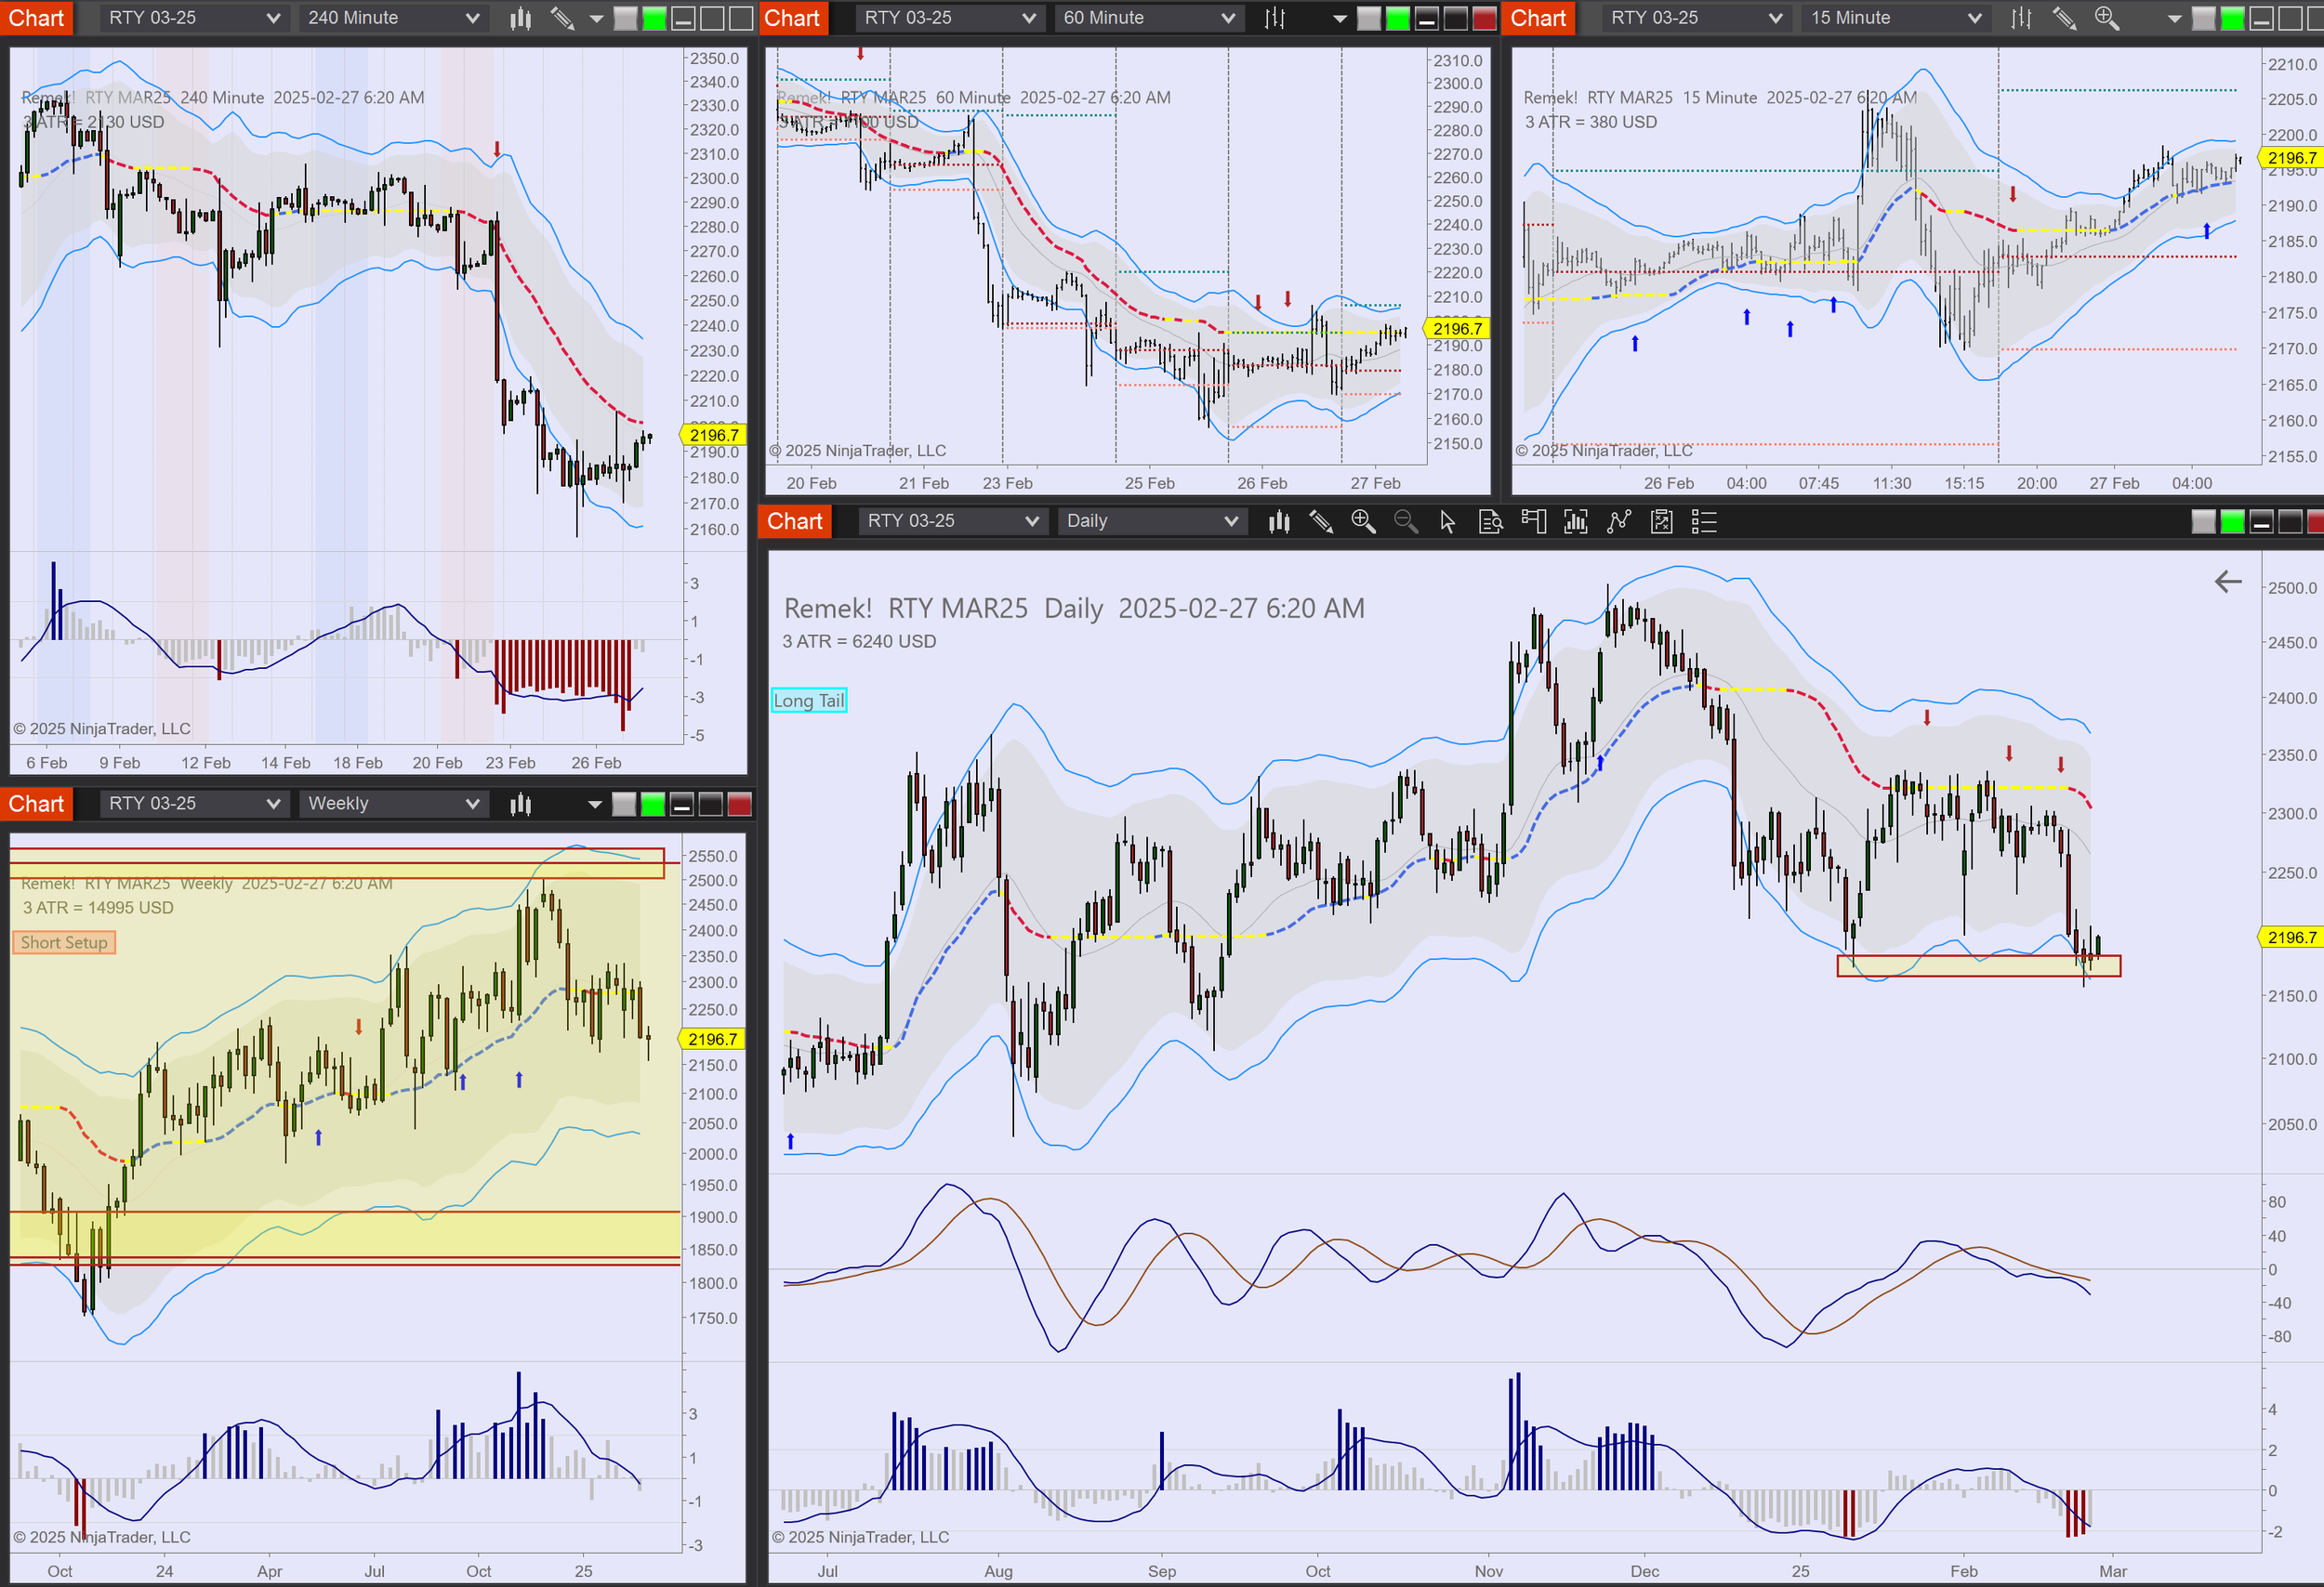Open bar type selector in Daily chart
This screenshot has height=1587, width=2324.
1278,521
